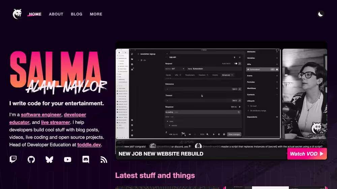337x189 pixels.
Task: Visit the toddle.dev link
Action: [x=89, y=145]
